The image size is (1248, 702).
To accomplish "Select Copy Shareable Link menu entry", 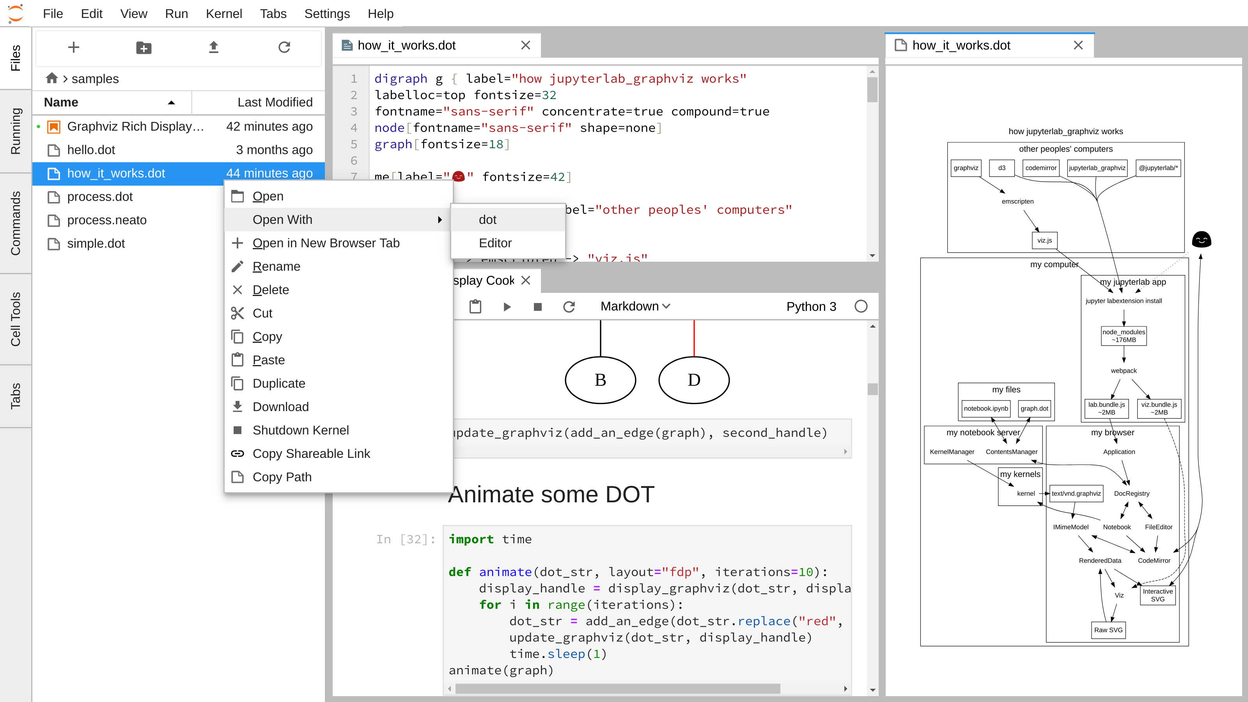I will [311, 454].
